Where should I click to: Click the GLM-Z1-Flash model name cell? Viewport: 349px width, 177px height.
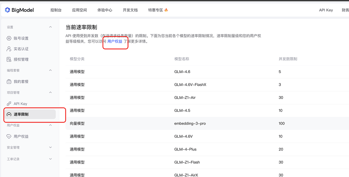tap(187, 162)
